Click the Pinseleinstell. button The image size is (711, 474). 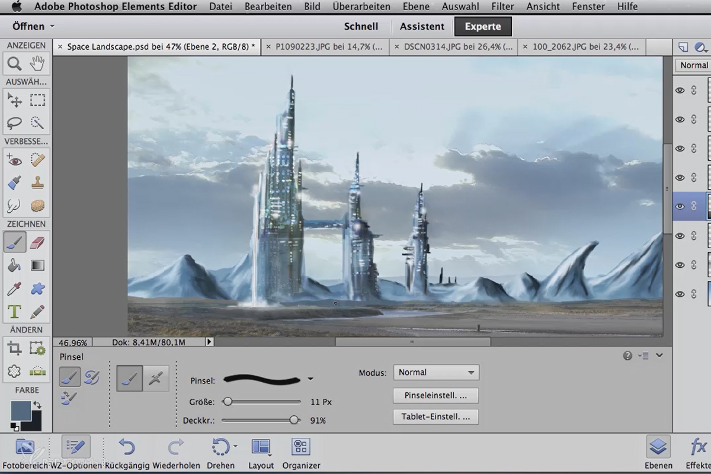435,395
